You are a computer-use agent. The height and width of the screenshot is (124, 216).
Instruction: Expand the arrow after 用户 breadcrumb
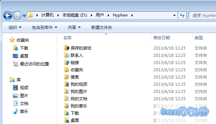coord(109,15)
